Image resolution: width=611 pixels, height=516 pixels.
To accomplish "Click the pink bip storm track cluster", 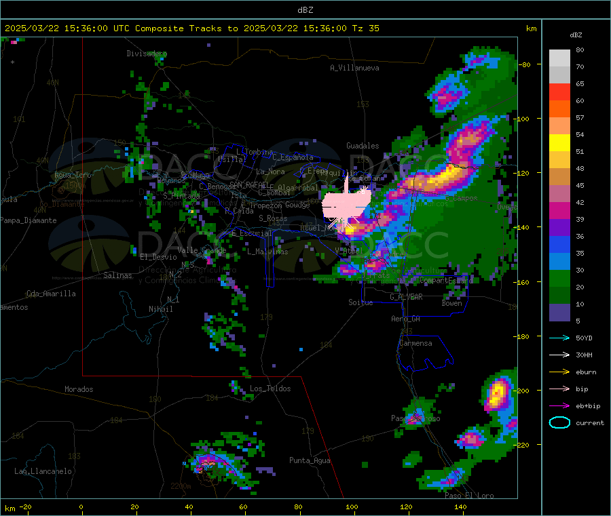I will [x=345, y=204].
